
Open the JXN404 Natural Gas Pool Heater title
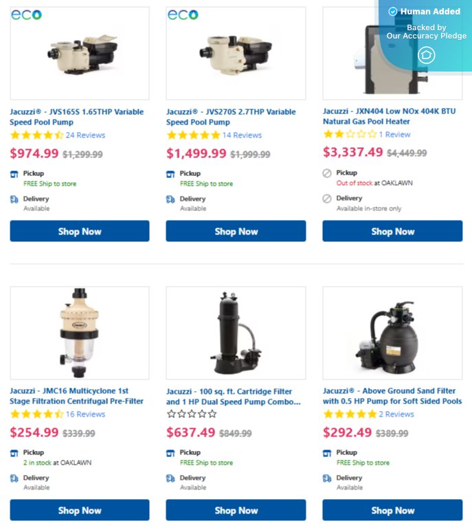tap(390, 116)
